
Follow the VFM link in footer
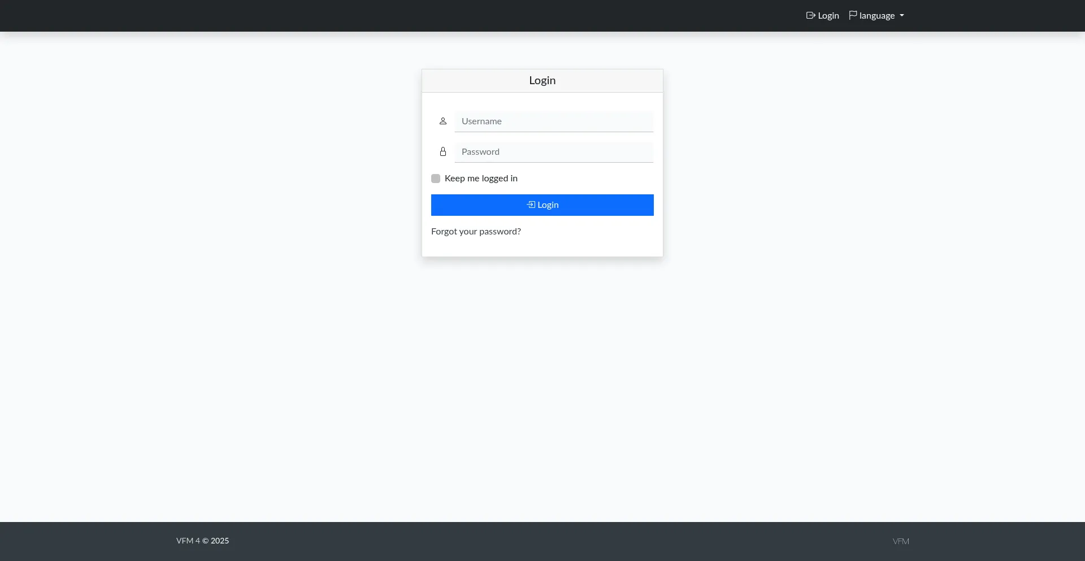coord(901,541)
